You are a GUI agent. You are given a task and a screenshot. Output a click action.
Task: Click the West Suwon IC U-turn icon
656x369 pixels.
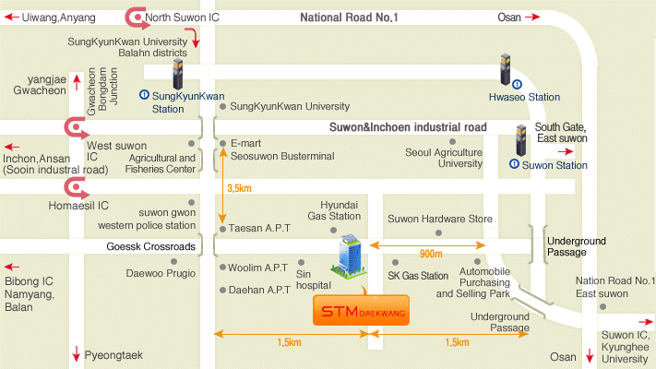[73, 128]
